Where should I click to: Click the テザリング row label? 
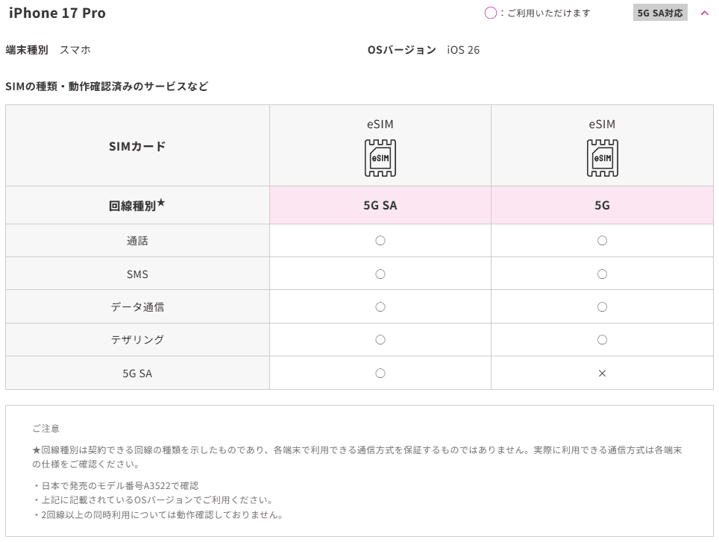click(x=137, y=340)
